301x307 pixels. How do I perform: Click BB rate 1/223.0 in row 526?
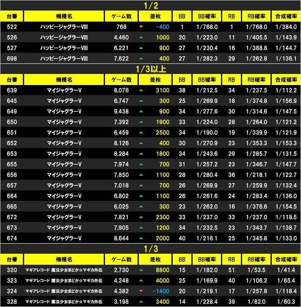pyautogui.click(x=207, y=37)
